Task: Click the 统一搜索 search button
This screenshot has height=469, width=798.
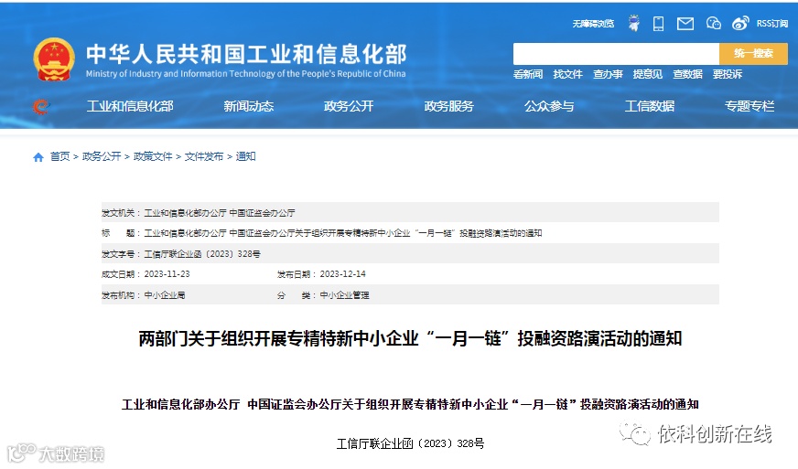Action: click(x=754, y=53)
